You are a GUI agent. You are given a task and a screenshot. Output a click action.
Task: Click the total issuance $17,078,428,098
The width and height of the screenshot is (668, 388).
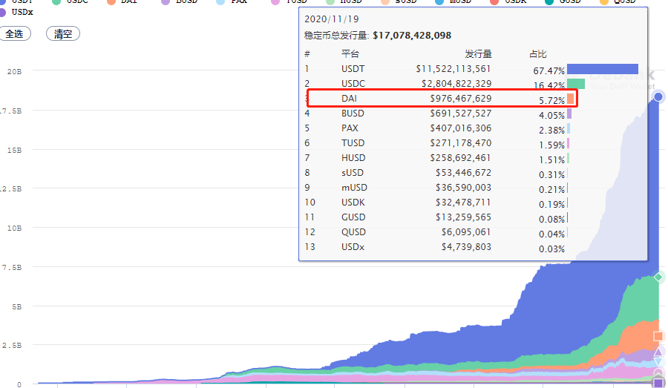pyautogui.click(x=412, y=36)
